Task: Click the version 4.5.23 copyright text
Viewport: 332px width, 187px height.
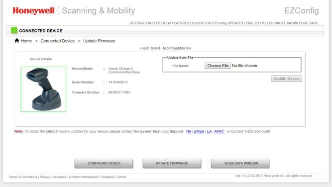Action: click(x=274, y=176)
